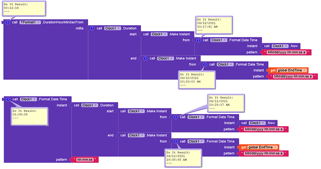The image size is (321, 169).
Task: Edit the hh:mm:ss pattern text block
Action: 85,160
